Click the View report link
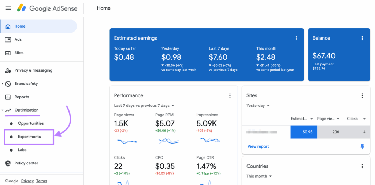 (x=258, y=146)
